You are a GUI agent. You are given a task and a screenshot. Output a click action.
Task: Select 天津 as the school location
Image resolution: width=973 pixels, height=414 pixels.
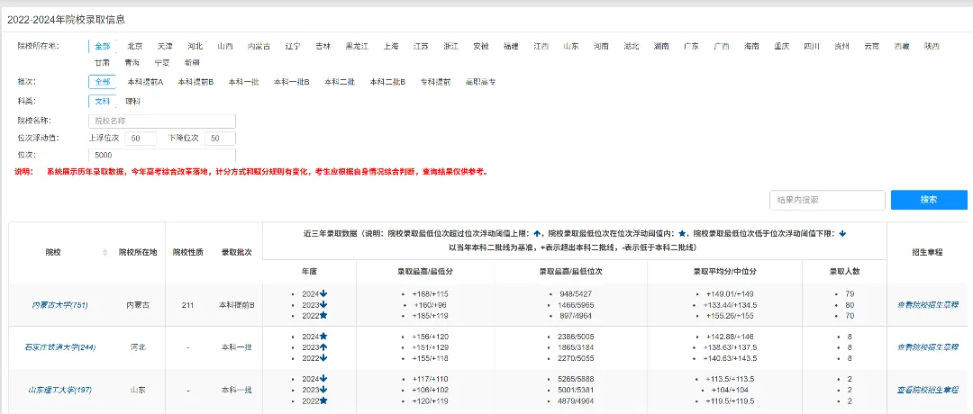pos(165,46)
